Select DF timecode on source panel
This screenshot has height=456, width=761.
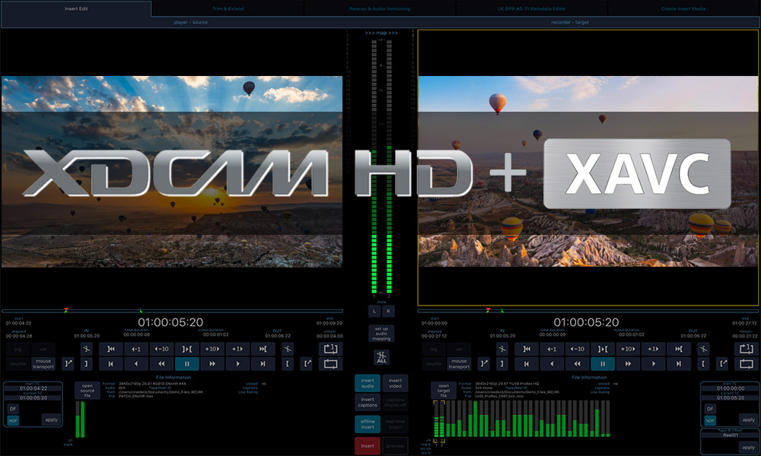click(x=13, y=409)
